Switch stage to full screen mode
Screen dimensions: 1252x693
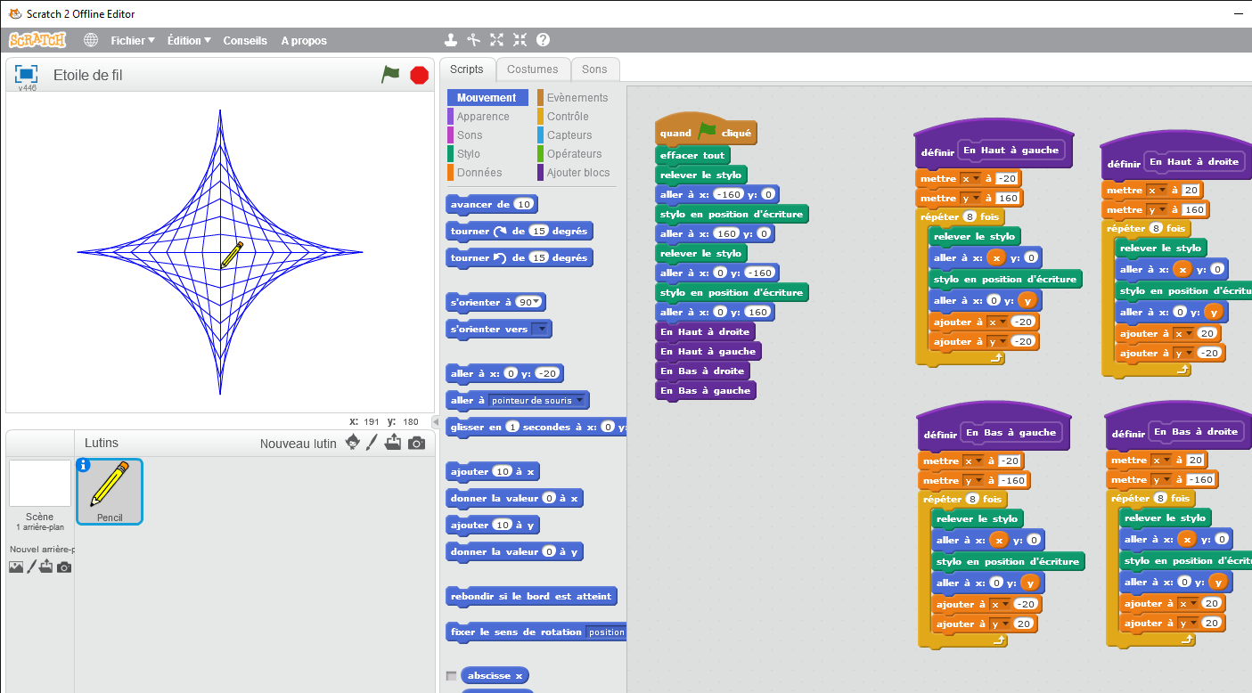point(26,74)
